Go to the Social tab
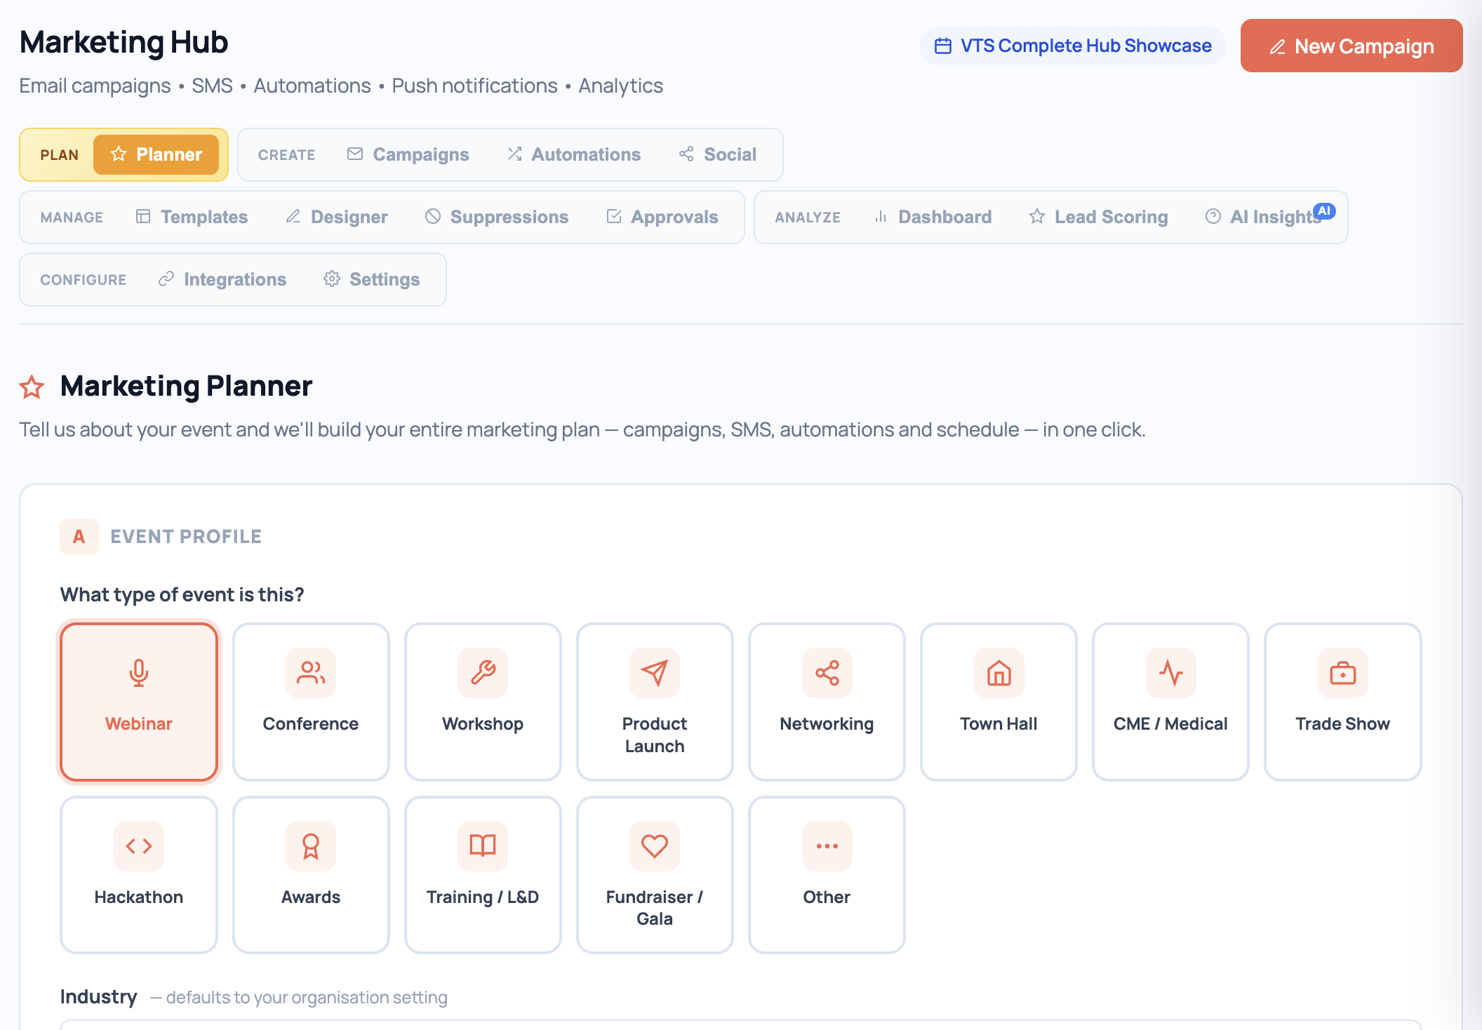This screenshot has height=1030, width=1482. (x=718, y=154)
